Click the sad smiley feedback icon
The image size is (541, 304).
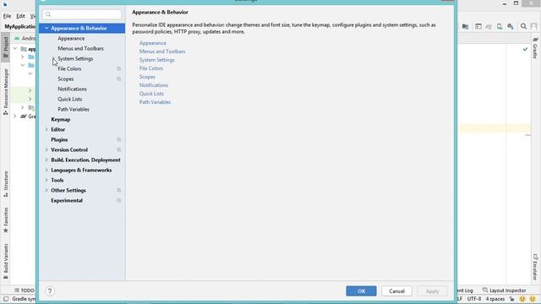coord(533,299)
